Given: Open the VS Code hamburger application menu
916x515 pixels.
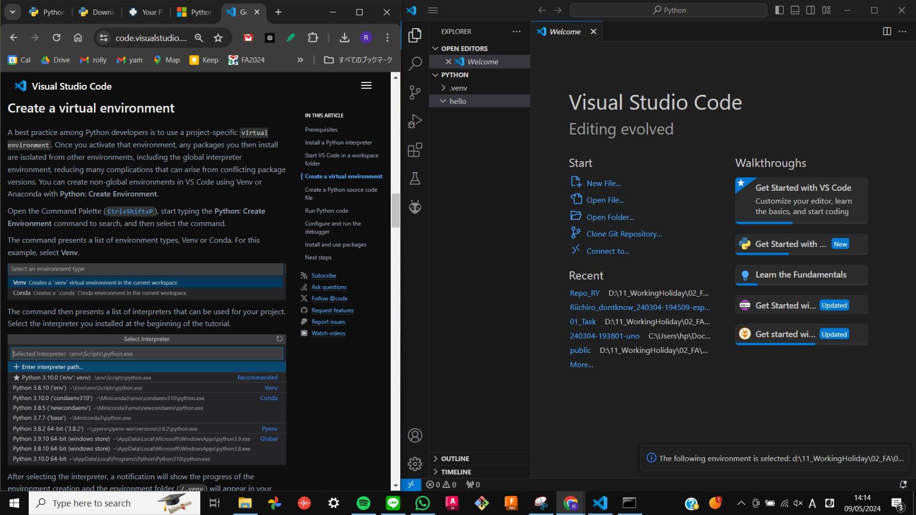Looking at the screenshot, I should (433, 10).
